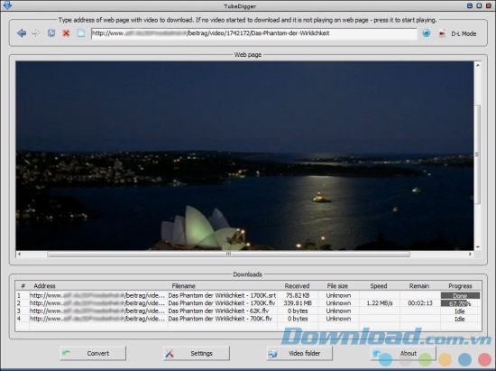
Task: Click the Idle status of download 4
Action: point(460,319)
